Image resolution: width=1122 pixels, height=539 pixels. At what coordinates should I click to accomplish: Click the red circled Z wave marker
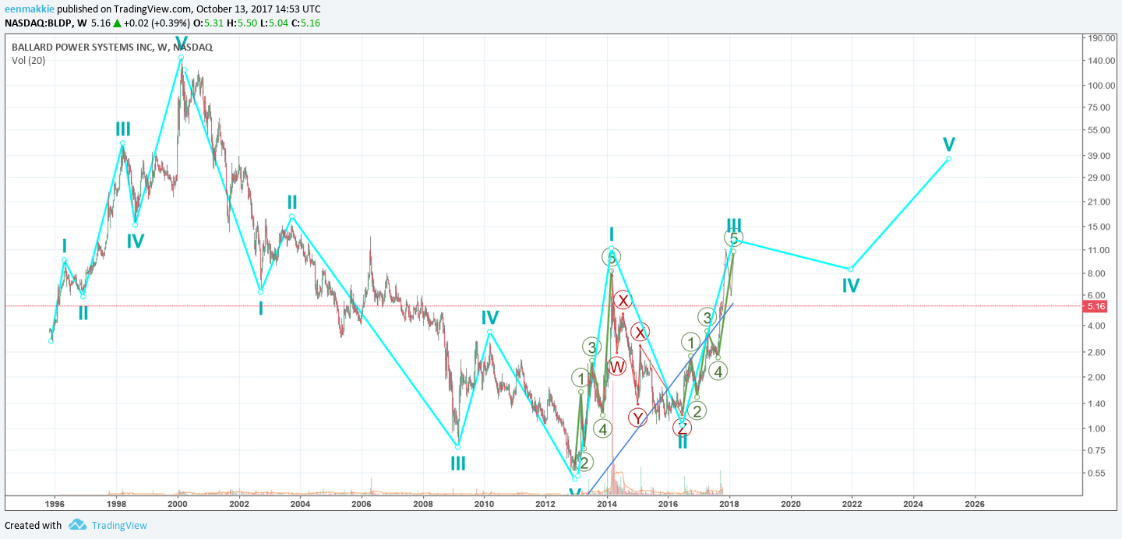682,427
